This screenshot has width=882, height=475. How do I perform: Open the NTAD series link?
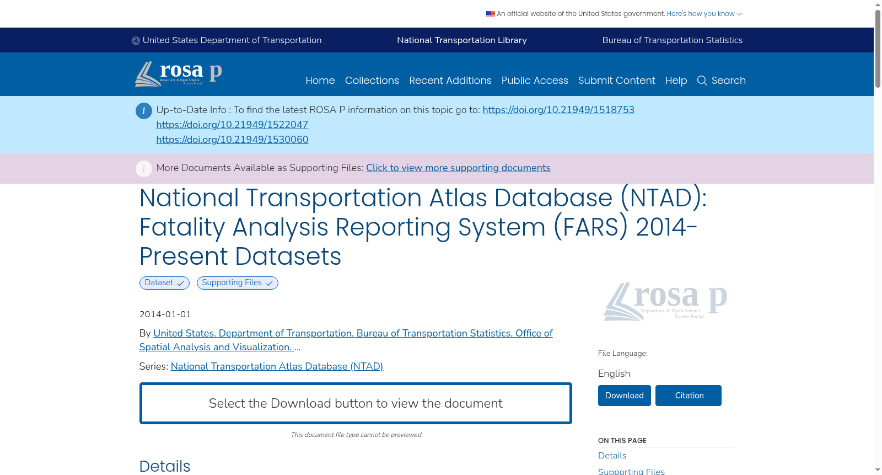click(277, 366)
